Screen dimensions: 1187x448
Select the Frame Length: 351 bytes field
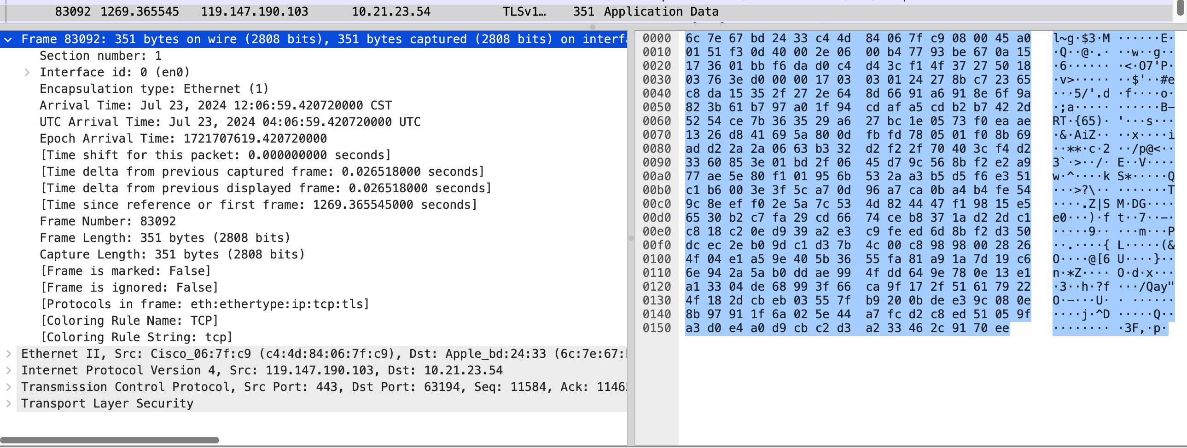pyautogui.click(x=165, y=238)
